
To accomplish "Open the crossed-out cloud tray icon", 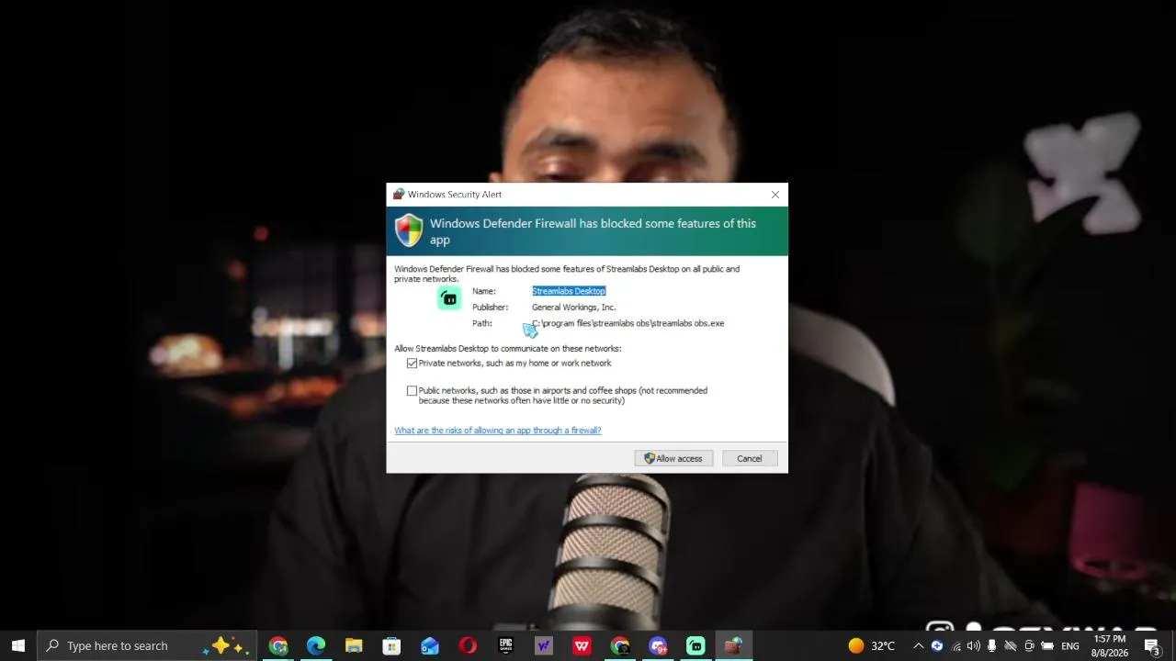I will click(1011, 645).
